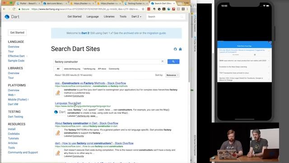Collapse the first expanded story in simulator
The width and height of the screenshot is (289, 163).
269,51
